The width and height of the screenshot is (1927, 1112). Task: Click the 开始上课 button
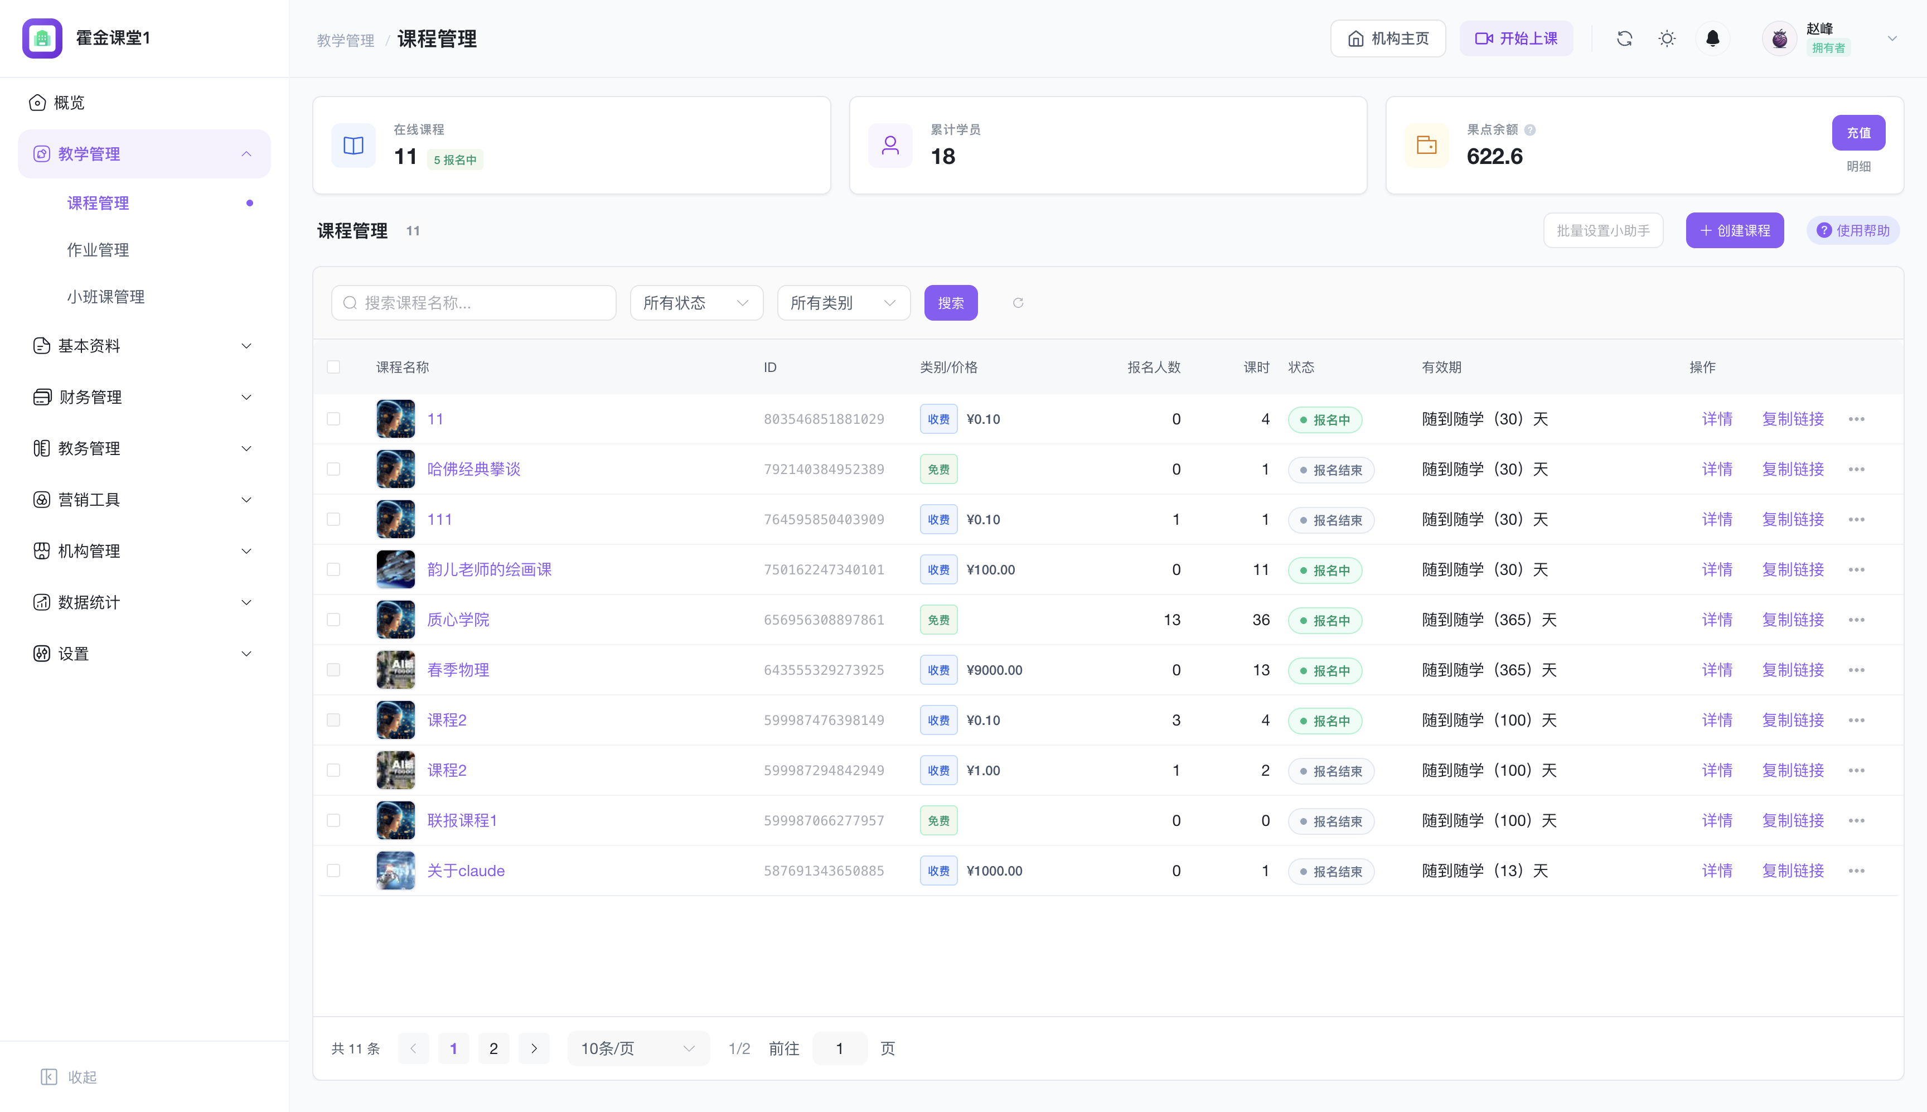[1516, 38]
